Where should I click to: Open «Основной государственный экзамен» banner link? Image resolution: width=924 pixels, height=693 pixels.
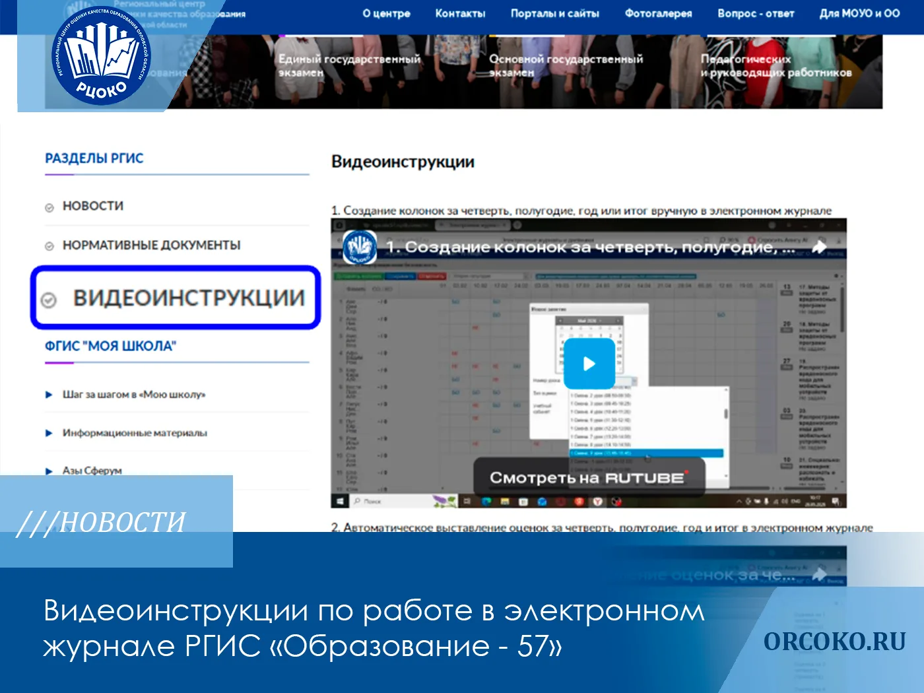click(566, 65)
